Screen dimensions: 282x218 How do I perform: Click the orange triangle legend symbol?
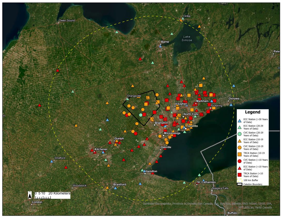point(240,141)
